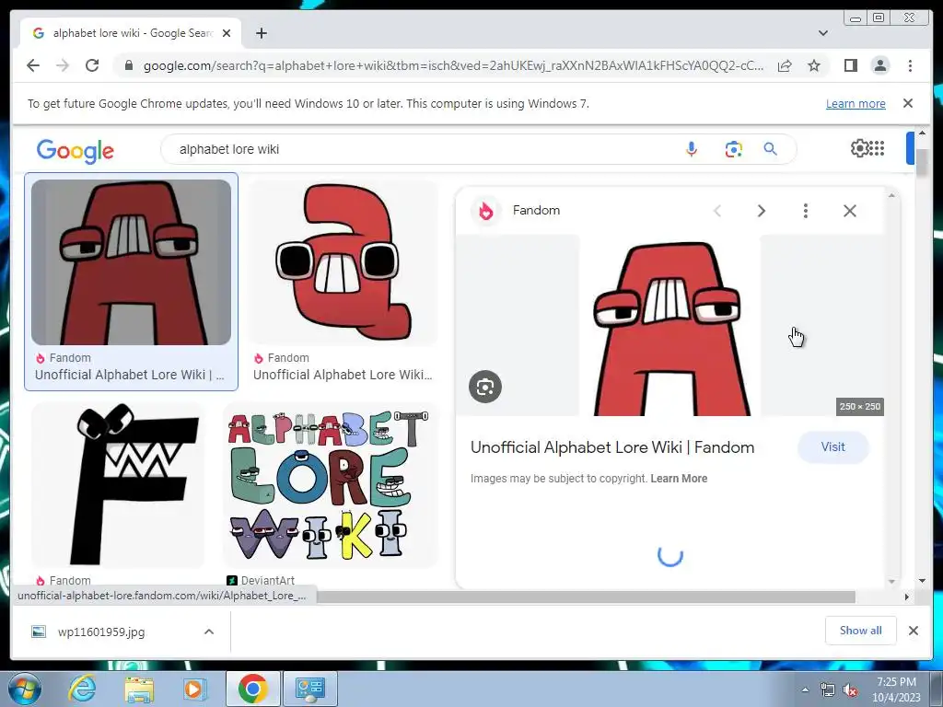Show all downloads
943x707 pixels.
click(861, 630)
